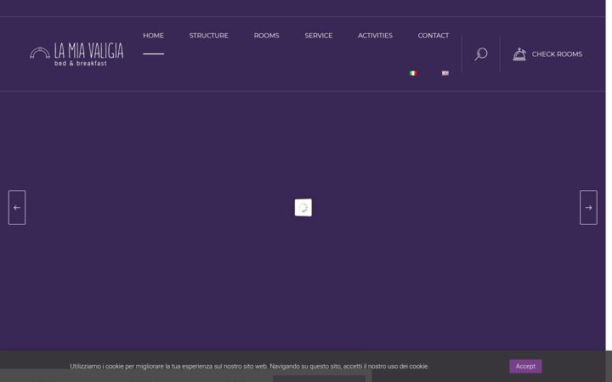This screenshot has height=382, width=612.
Task: Go to previous slide arrow
Action: point(17,207)
